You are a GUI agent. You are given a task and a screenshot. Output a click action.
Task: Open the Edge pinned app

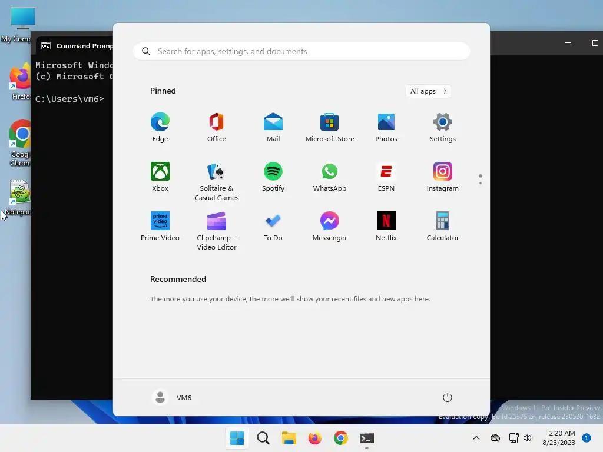point(160,128)
